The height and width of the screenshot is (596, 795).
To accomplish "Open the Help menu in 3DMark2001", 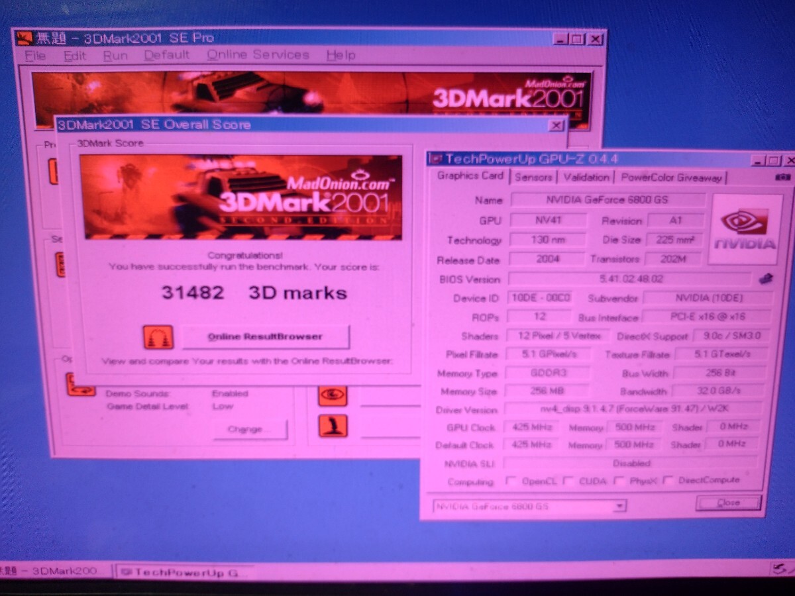I will click(341, 56).
